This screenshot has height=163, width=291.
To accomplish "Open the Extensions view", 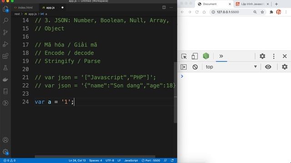I will [x=5, y=56].
